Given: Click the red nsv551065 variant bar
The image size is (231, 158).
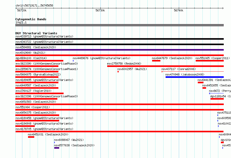Looking at the screenshot, I should pos(210,61).
